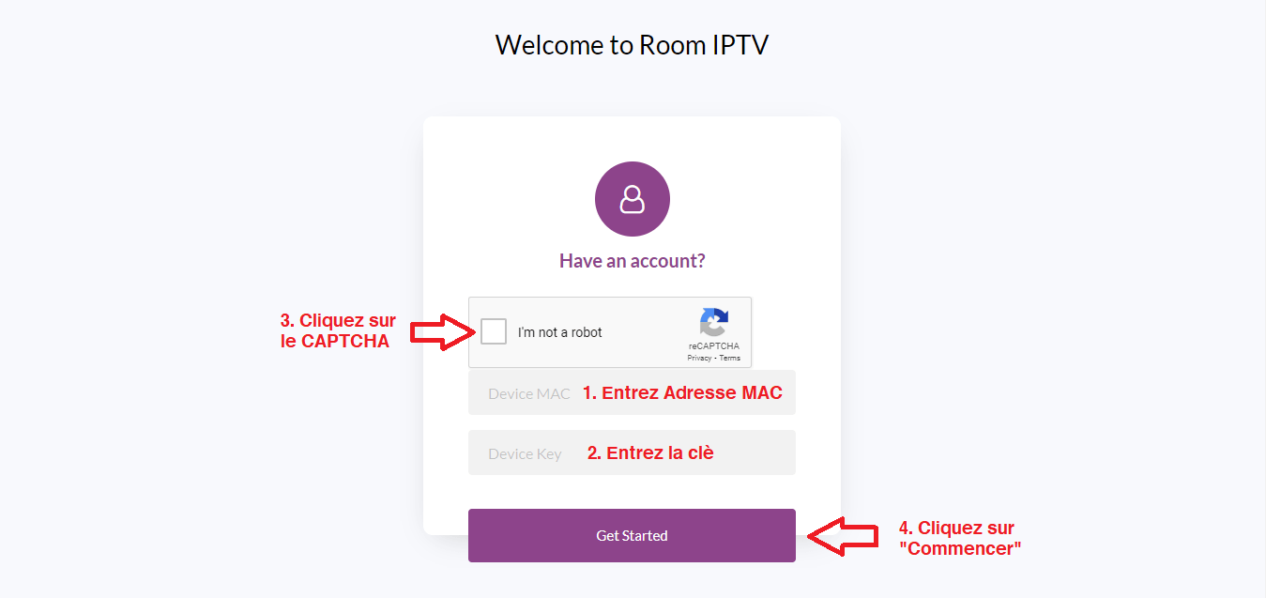Click the "I'm not a robot" label text

click(x=559, y=332)
